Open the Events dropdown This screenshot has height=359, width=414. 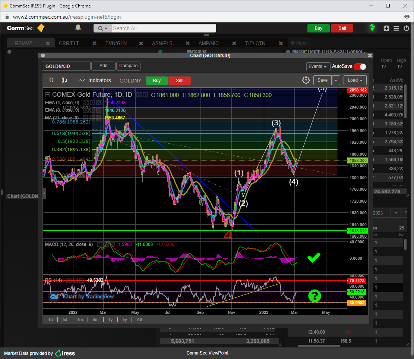(x=317, y=66)
